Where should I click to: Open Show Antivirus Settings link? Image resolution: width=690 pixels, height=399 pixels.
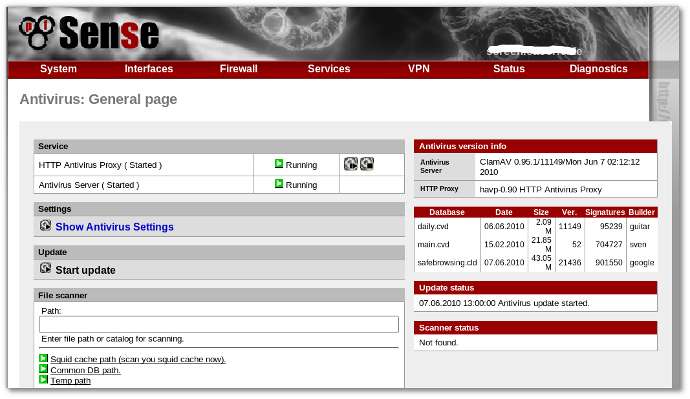click(x=114, y=227)
